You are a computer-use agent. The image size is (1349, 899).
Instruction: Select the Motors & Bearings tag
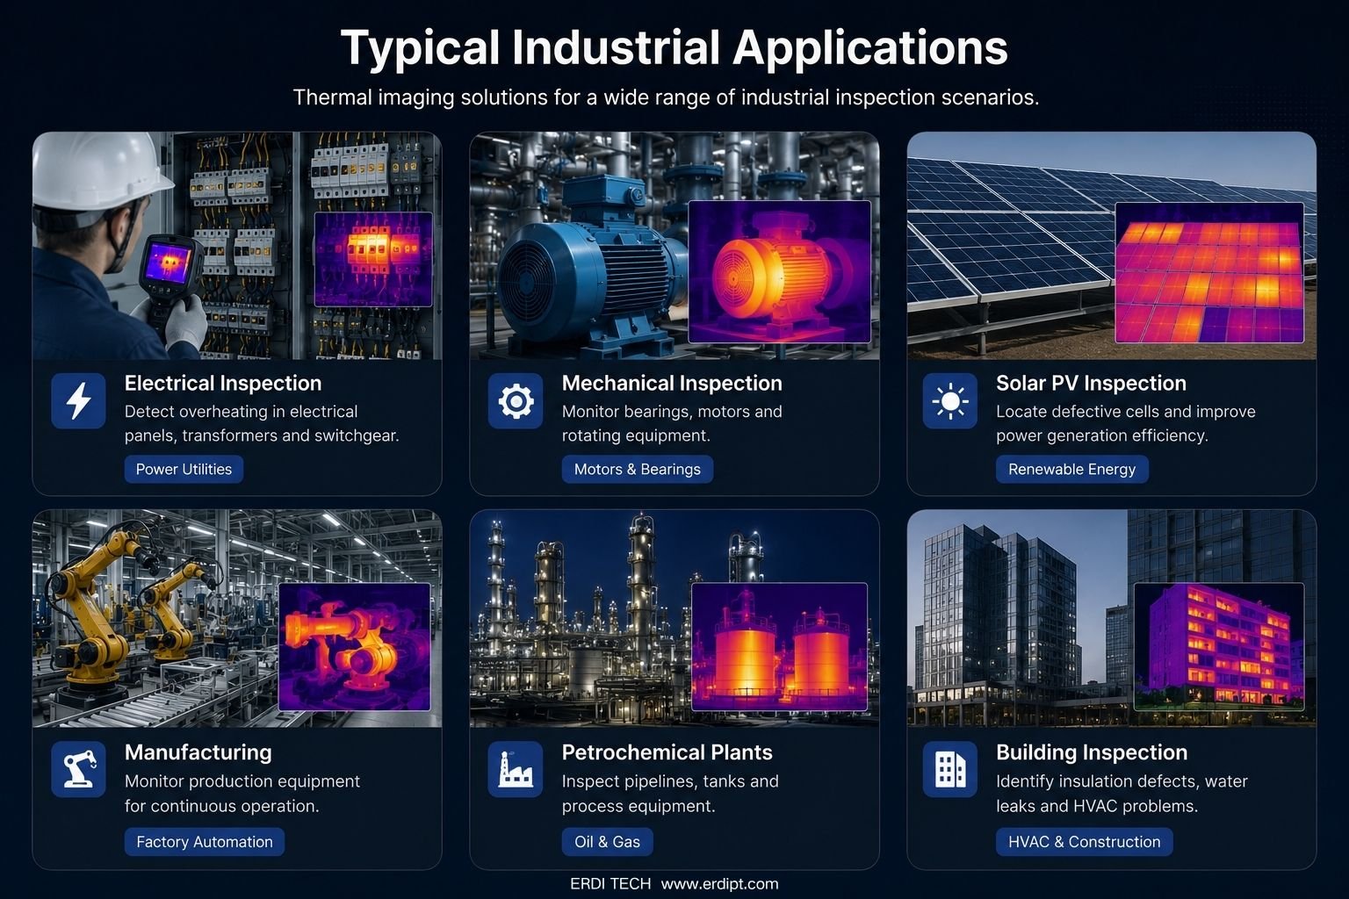638,469
